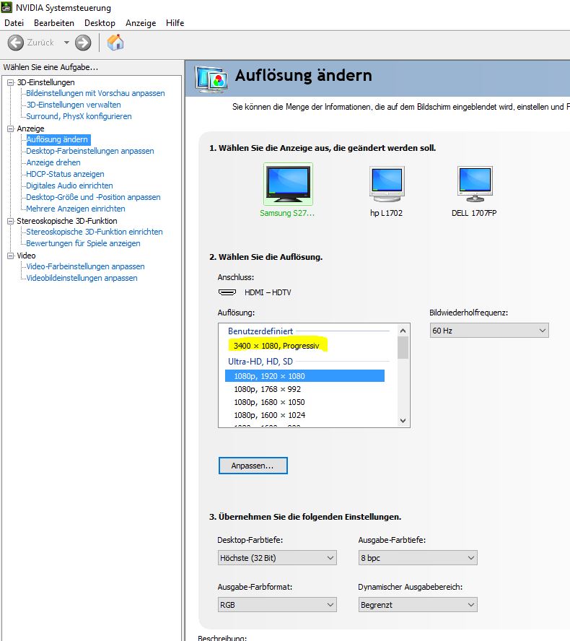The image size is (570, 641).
Task: Open the Bearbeiten menu
Action: [54, 23]
